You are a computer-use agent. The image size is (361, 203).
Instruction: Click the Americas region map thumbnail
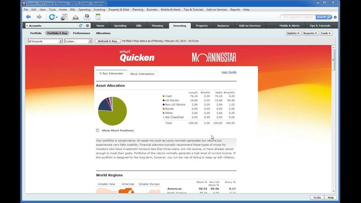coord(127,191)
